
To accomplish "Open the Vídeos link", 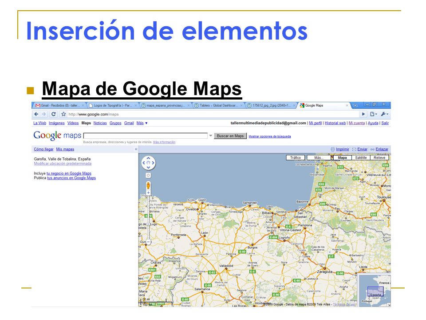I will 73,123.
